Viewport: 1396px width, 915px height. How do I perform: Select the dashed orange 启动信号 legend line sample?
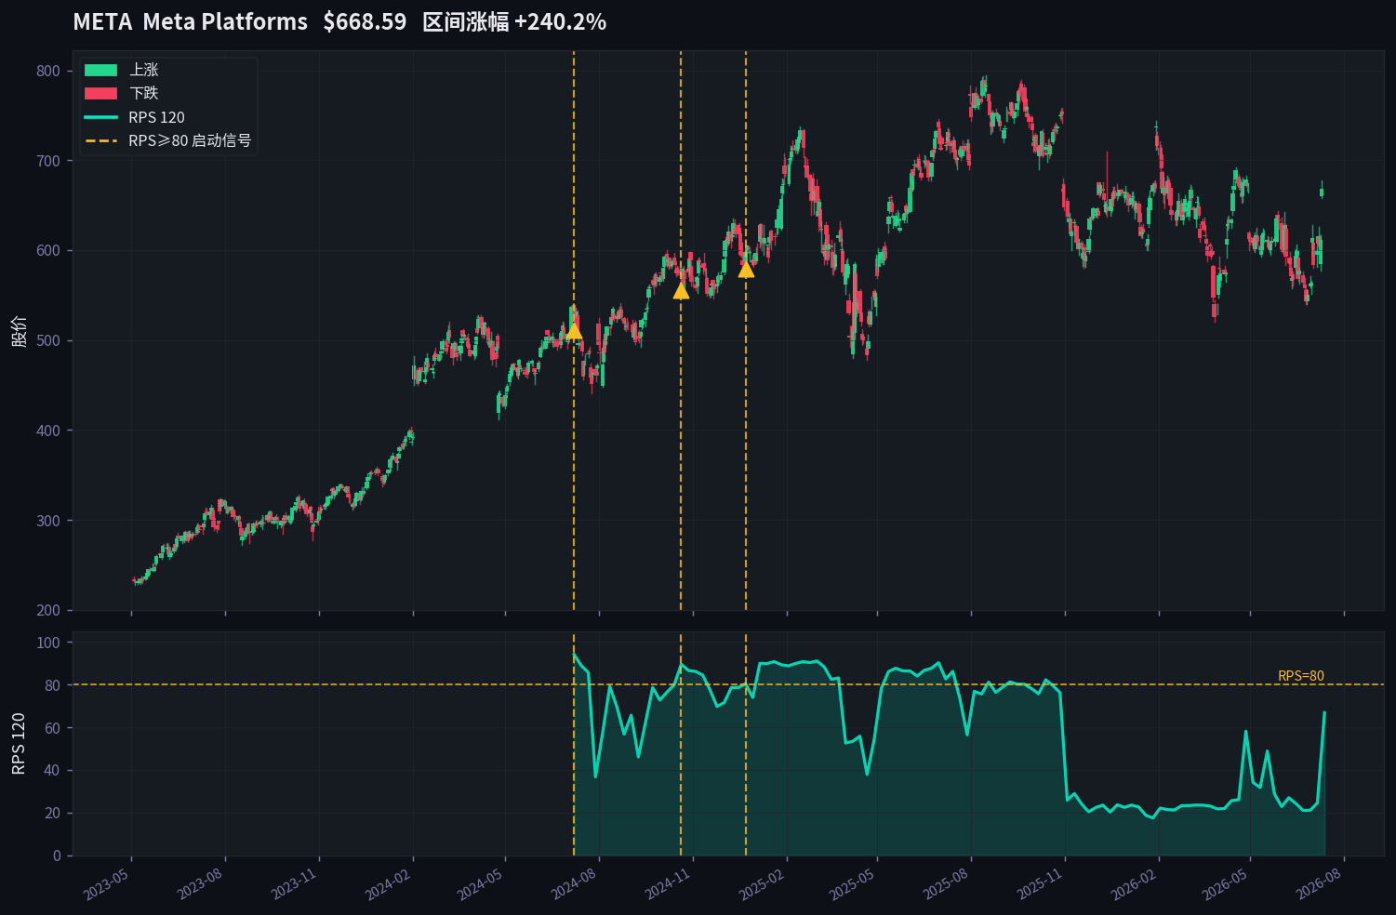[x=100, y=141]
